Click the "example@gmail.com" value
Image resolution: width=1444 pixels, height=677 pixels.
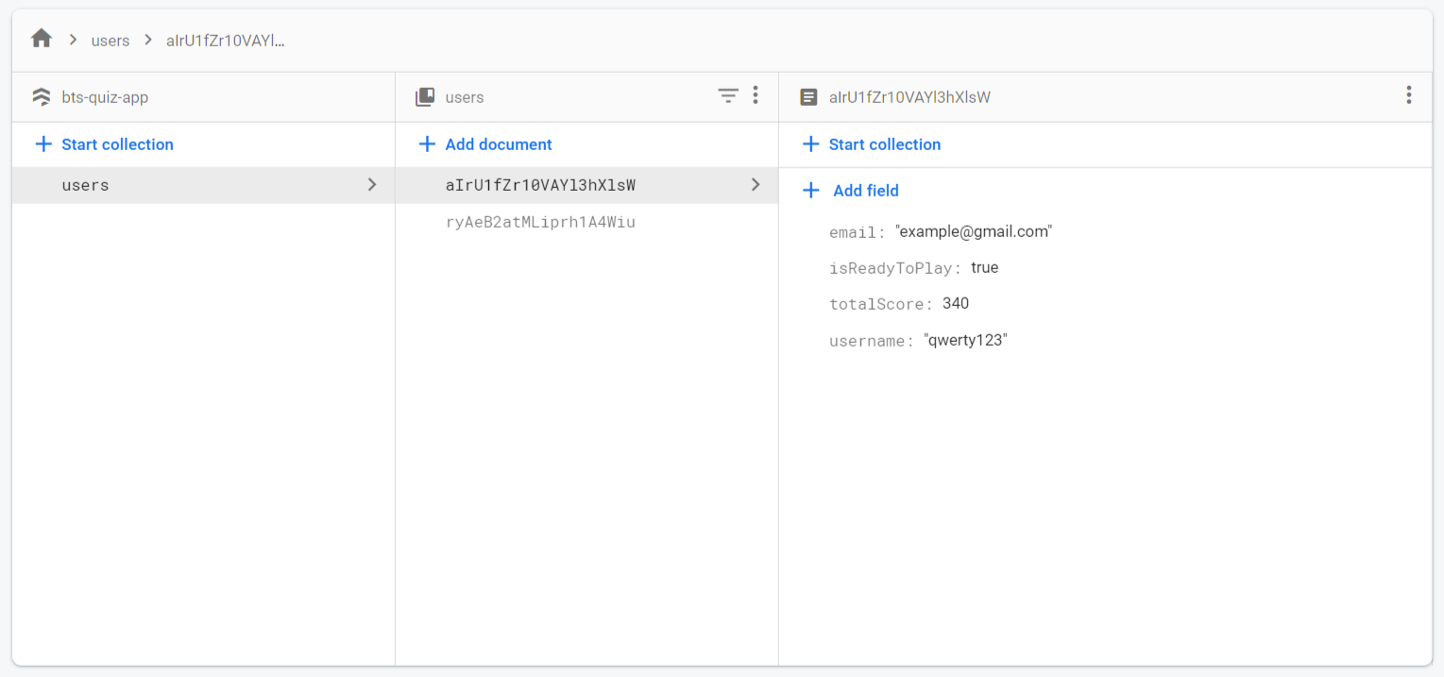pos(974,231)
